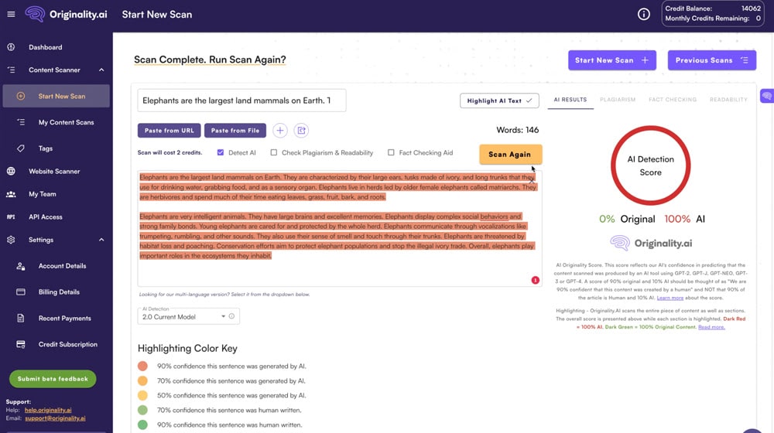Open the help.originality.ai link
The width and height of the screenshot is (774, 433).
click(x=48, y=410)
